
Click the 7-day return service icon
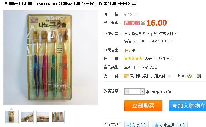point(190,76)
